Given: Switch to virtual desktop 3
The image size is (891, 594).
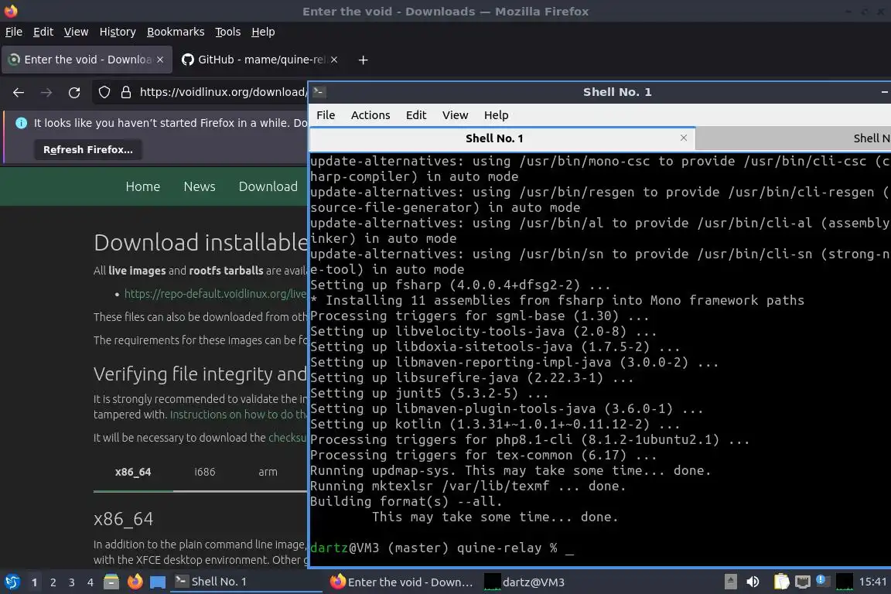Looking at the screenshot, I should (72, 582).
